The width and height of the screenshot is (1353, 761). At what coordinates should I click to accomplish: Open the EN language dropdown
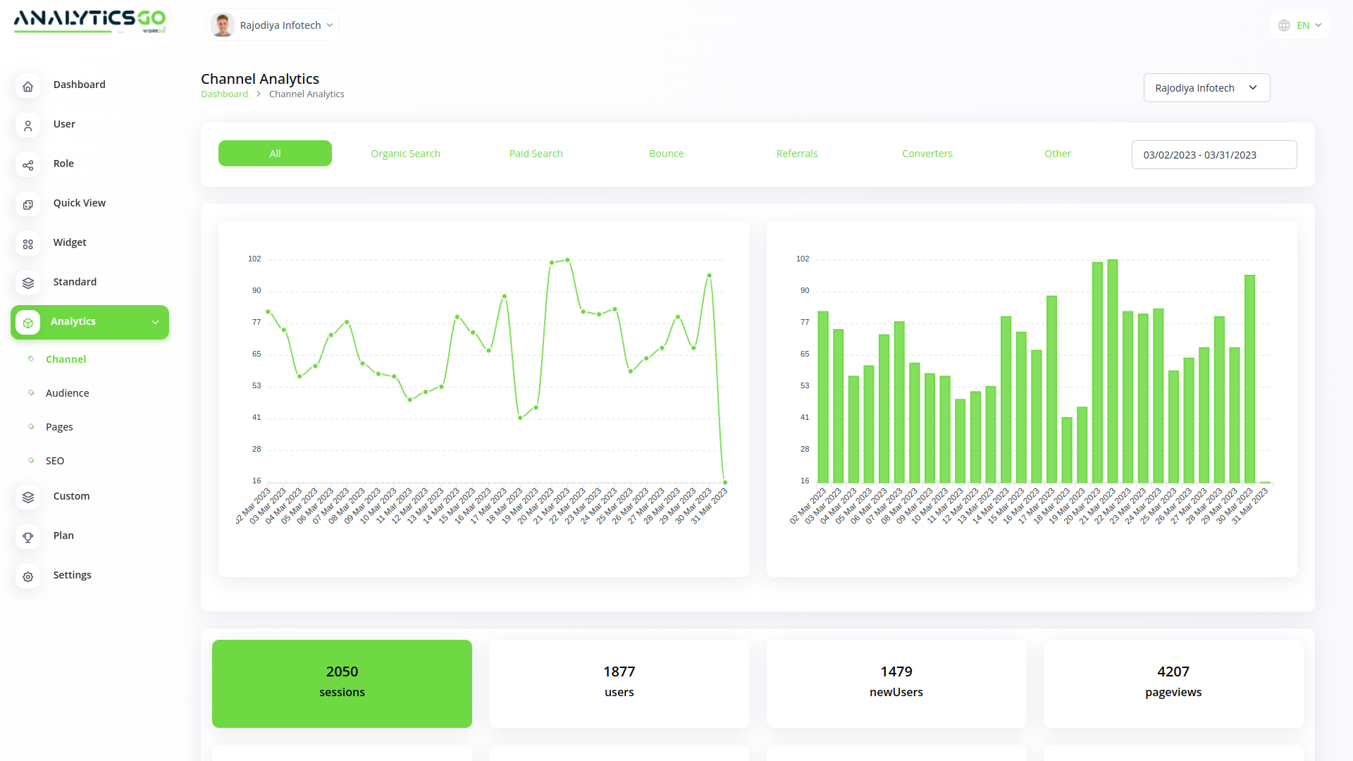click(1300, 25)
